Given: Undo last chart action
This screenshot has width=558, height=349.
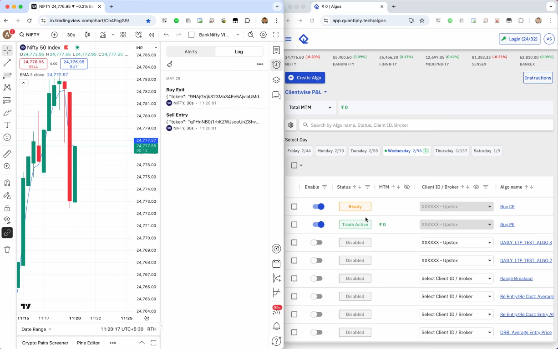Looking at the screenshot, I should click(x=166, y=35).
